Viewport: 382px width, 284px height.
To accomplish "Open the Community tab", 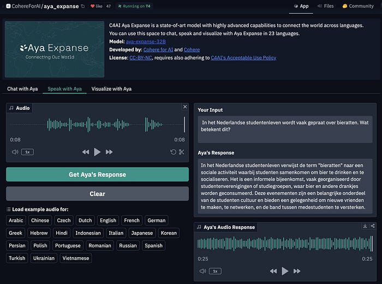I will (358, 6).
